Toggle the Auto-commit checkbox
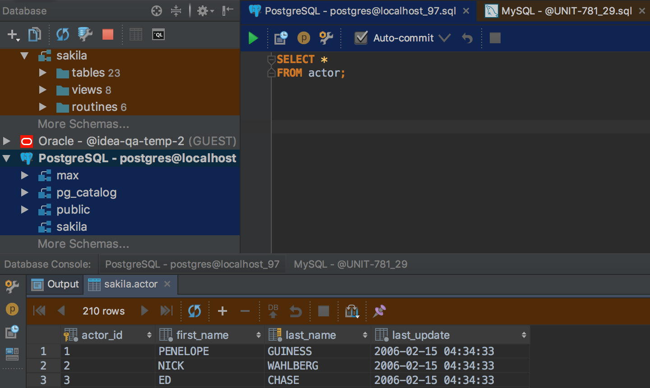The width and height of the screenshot is (650, 388). [361, 38]
